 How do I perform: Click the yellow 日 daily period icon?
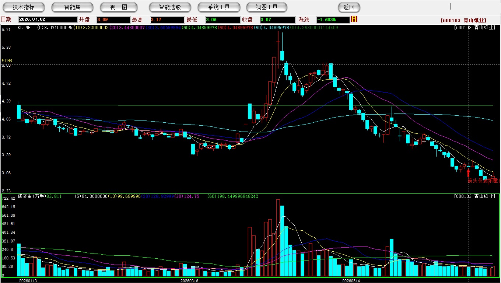pos(354,19)
